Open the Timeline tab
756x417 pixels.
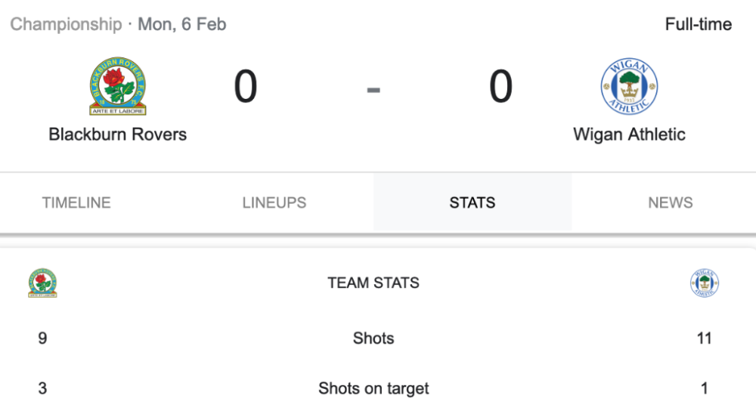(x=76, y=202)
